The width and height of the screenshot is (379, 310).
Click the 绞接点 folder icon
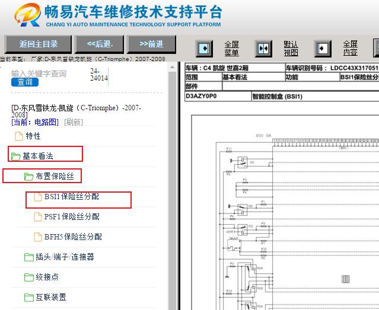[28, 277]
